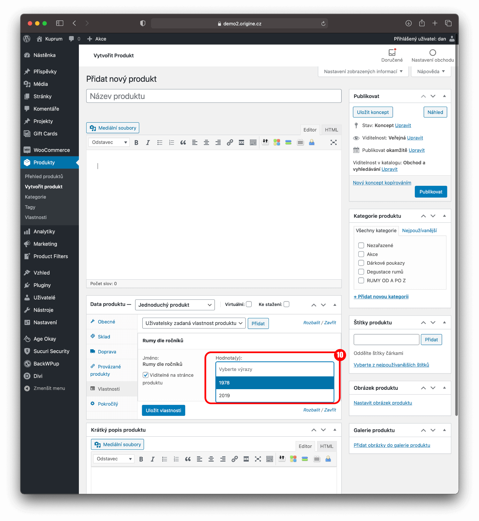Open the Odstavec paragraph format dropdown
The height and width of the screenshot is (521, 479).
(x=109, y=142)
